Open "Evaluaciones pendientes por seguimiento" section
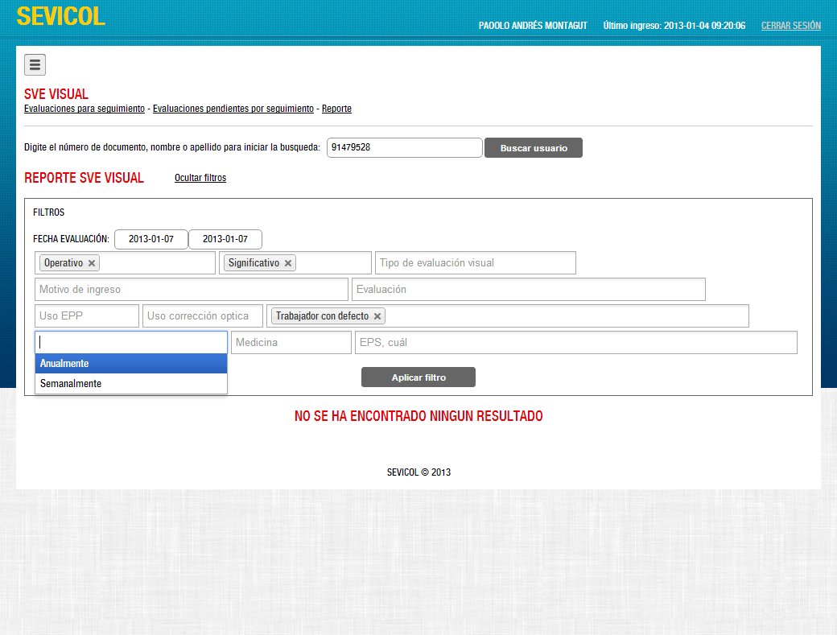The width and height of the screenshot is (837, 635). pyautogui.click(x=233, y=109)
